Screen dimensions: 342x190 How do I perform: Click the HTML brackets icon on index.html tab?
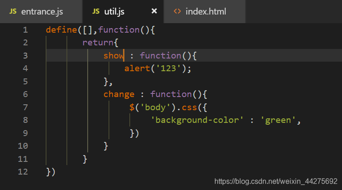coord(177,11)
